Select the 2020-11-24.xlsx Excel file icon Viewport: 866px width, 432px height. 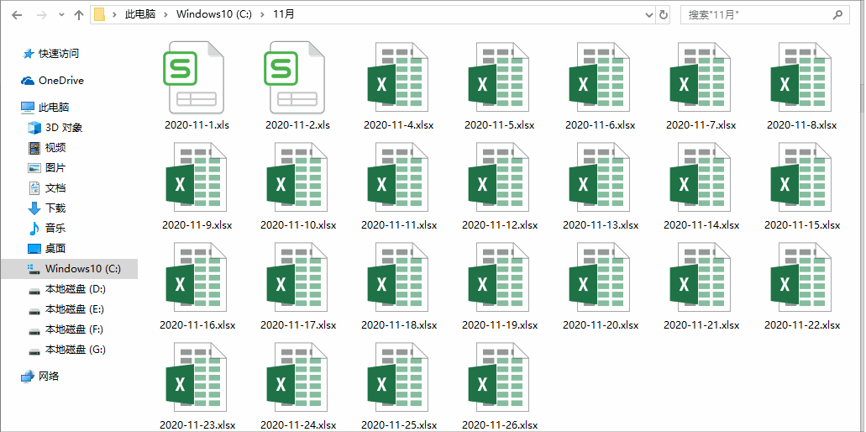point(297,378)
